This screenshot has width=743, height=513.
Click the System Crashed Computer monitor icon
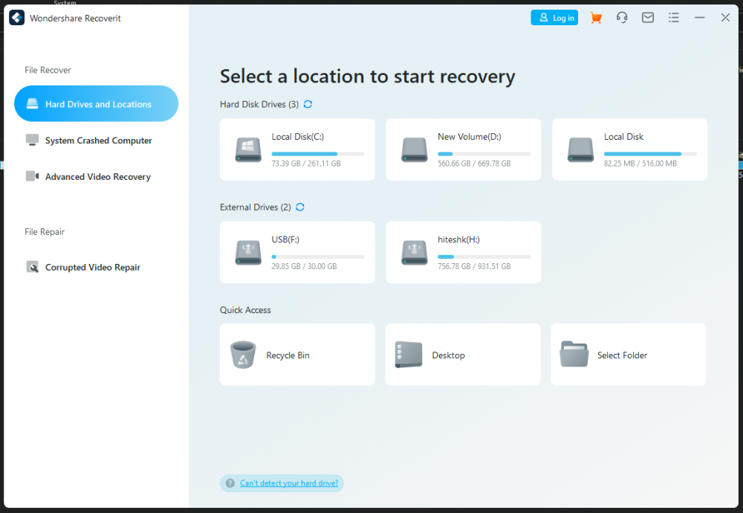click(32, 140)
